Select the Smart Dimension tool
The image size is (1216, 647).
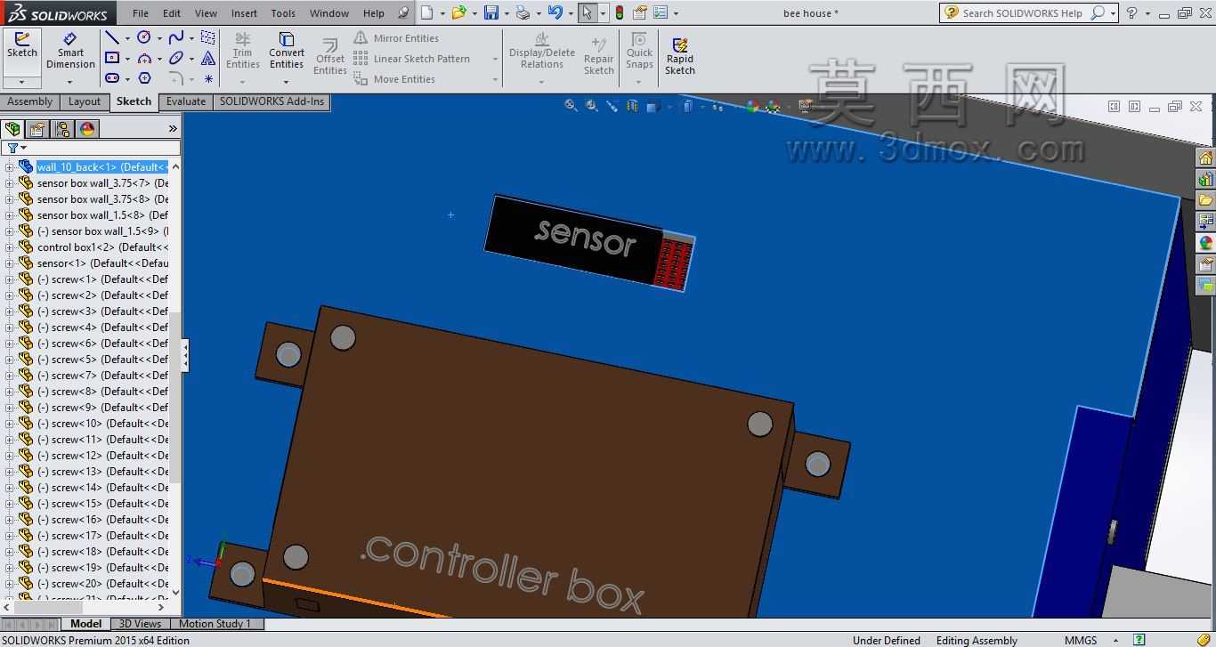70,51
